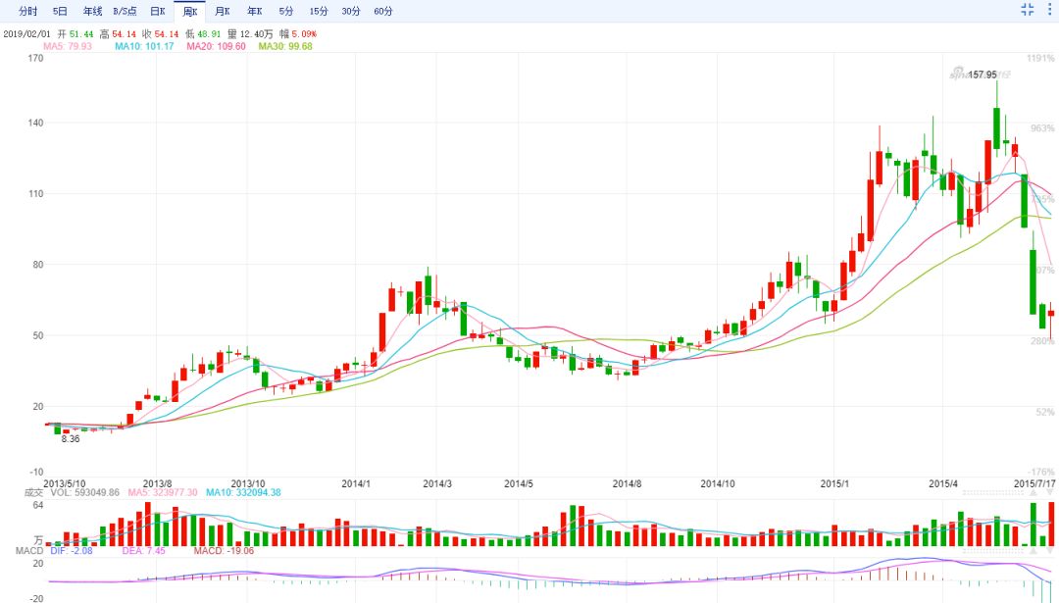Switch to the 15分 interval

(x=319, y=12)
